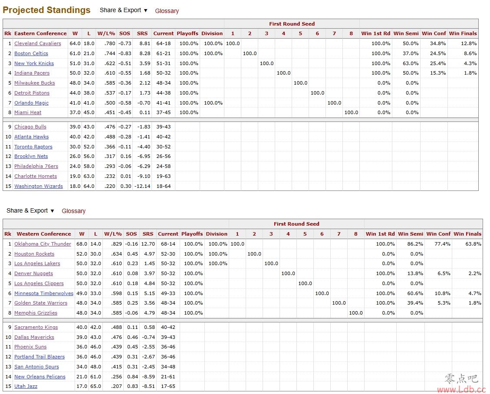The image size is (490, 394).
Task: Click the Memphis Grizzlies link
Action: (36, 313)
